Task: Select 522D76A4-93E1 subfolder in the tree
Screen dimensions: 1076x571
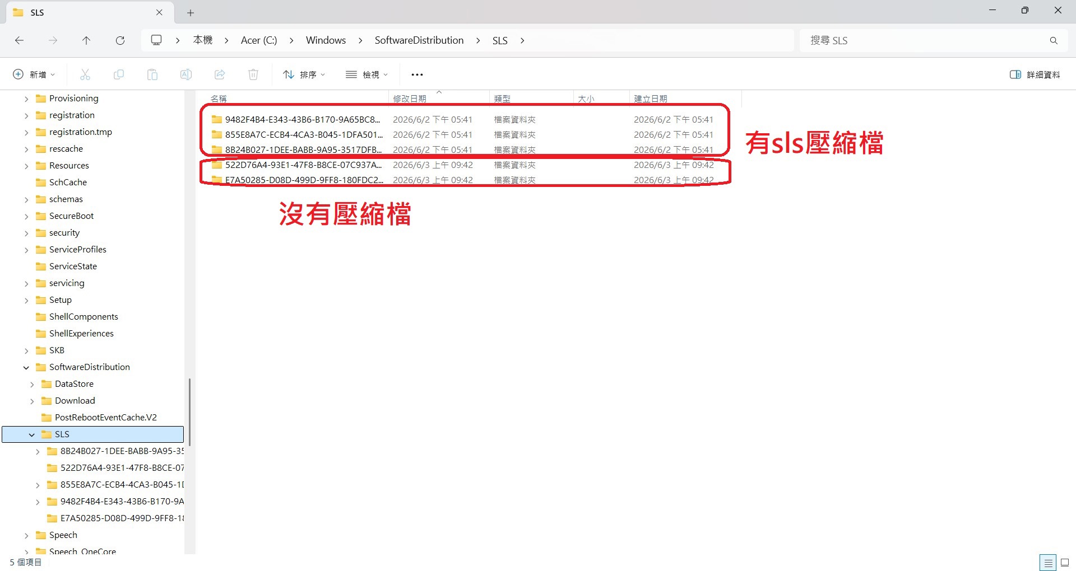Action: [x=122, y=467]
